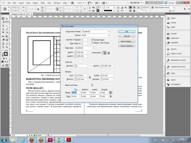Open CS Live services
191x143 pixels.
[x=169, y=3]
